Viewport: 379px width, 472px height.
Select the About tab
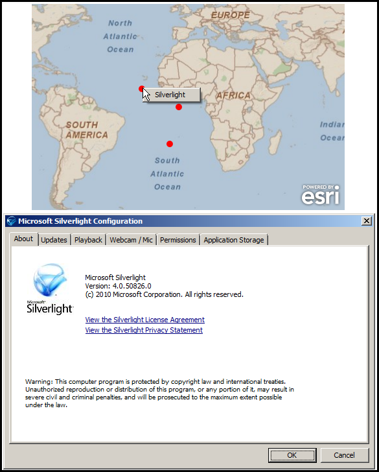click(x=23, y=239)
